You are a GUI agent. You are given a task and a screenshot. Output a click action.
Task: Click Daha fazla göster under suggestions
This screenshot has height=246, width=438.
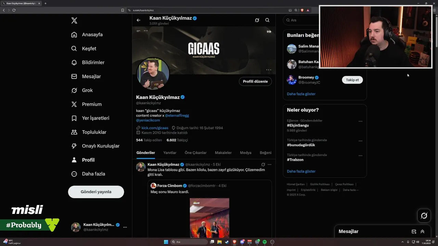tap(301, 94)
